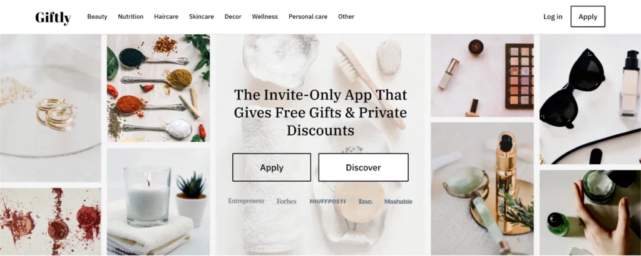Select the Wellness menu item
The height and width of the screenshot is (256, 641).
265,17
